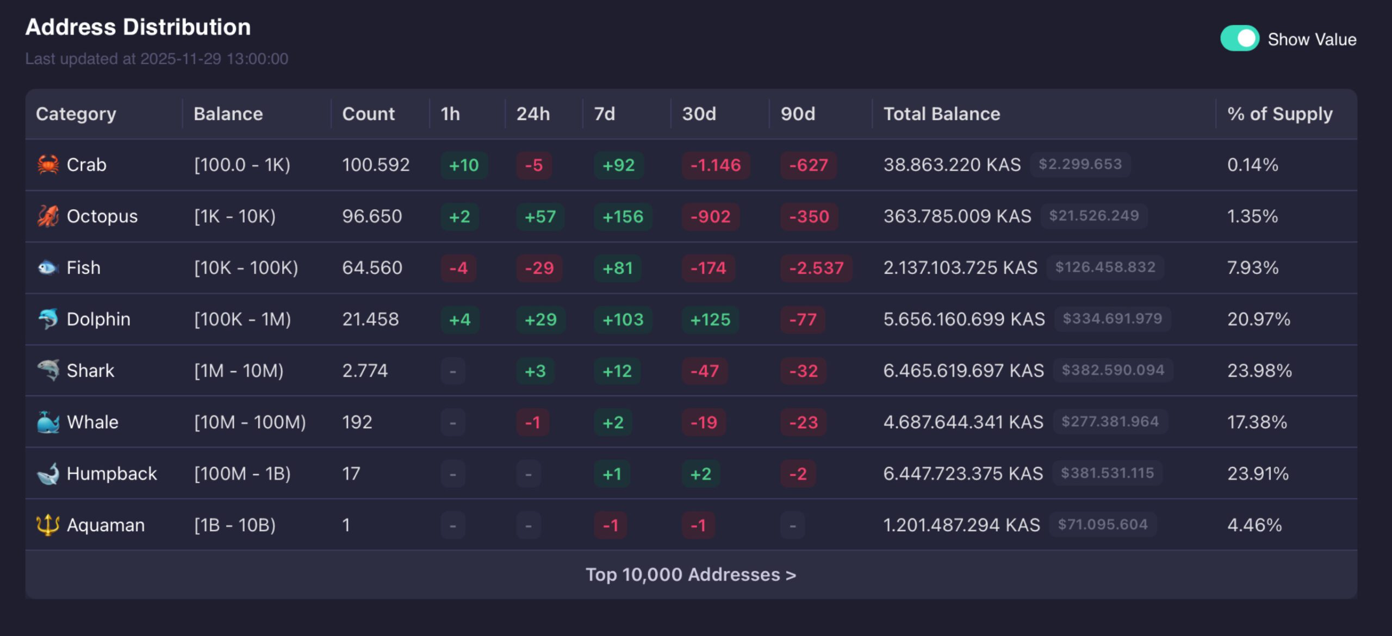The image size is (1392, 636).
Task: Click the Count column header
Action: 368,114
